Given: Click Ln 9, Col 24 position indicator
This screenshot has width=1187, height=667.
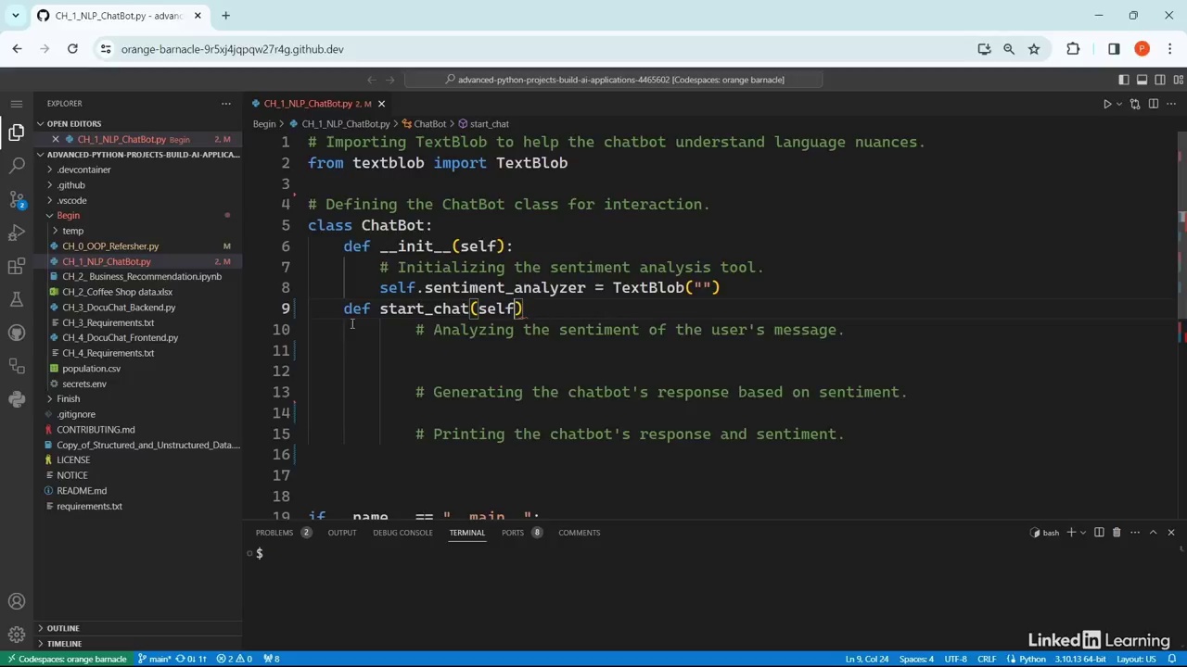Looking at the screenshot, I should coord(866,659).
